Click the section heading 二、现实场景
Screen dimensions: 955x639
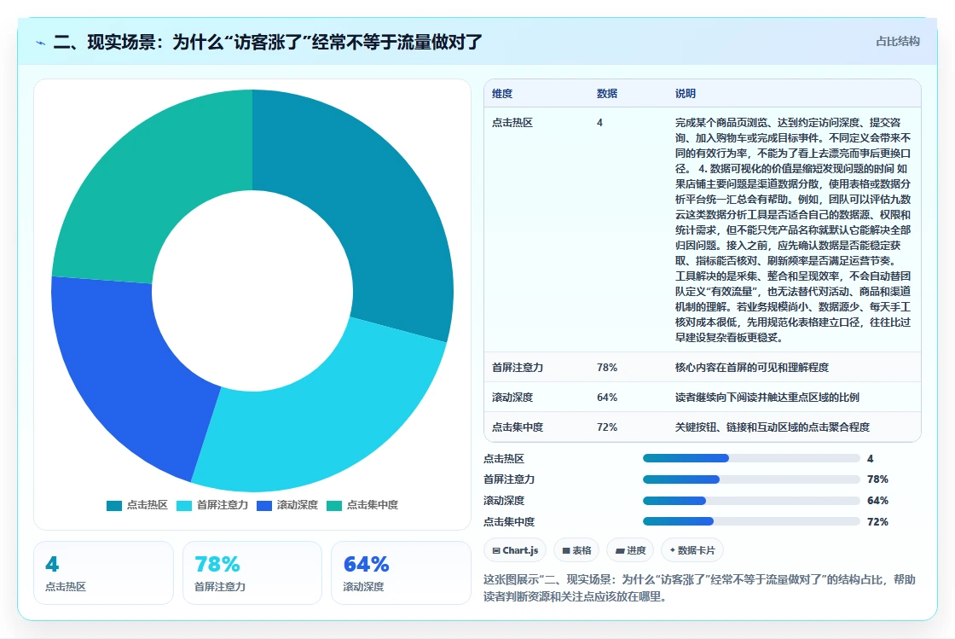268,42
